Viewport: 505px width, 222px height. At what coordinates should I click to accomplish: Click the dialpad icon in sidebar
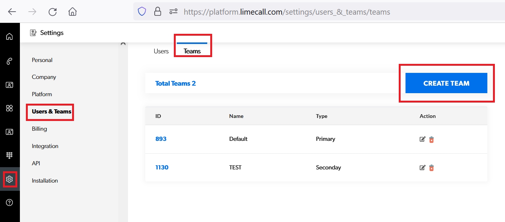click(x=9, y=155)
